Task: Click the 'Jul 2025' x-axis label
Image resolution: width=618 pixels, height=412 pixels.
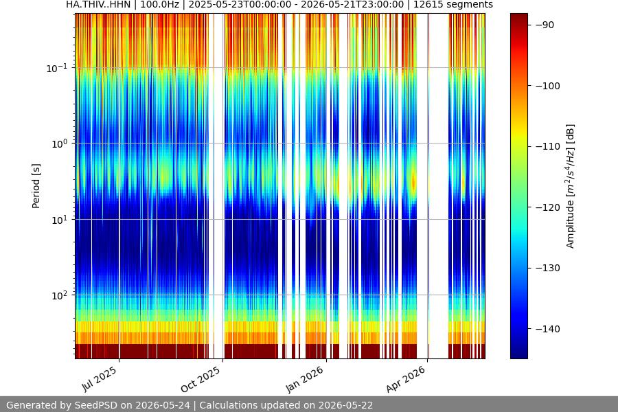Action: (100, 379)
